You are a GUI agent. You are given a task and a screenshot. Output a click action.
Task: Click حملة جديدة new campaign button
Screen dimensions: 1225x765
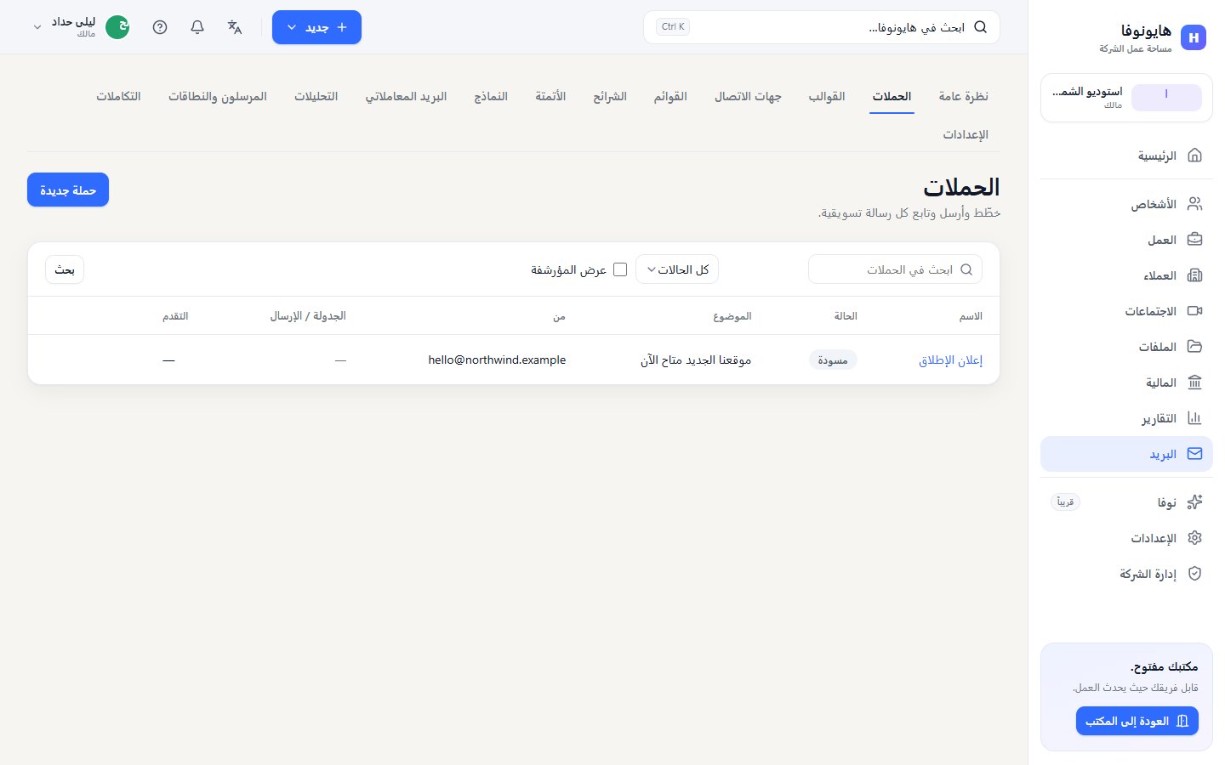point(68,190)
